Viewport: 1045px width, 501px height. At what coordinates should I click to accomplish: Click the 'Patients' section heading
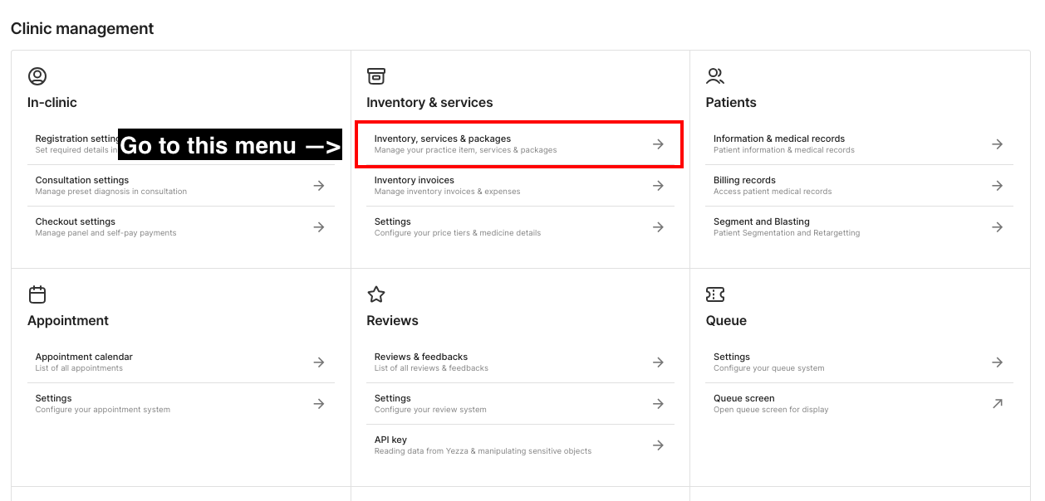point(731,103)
